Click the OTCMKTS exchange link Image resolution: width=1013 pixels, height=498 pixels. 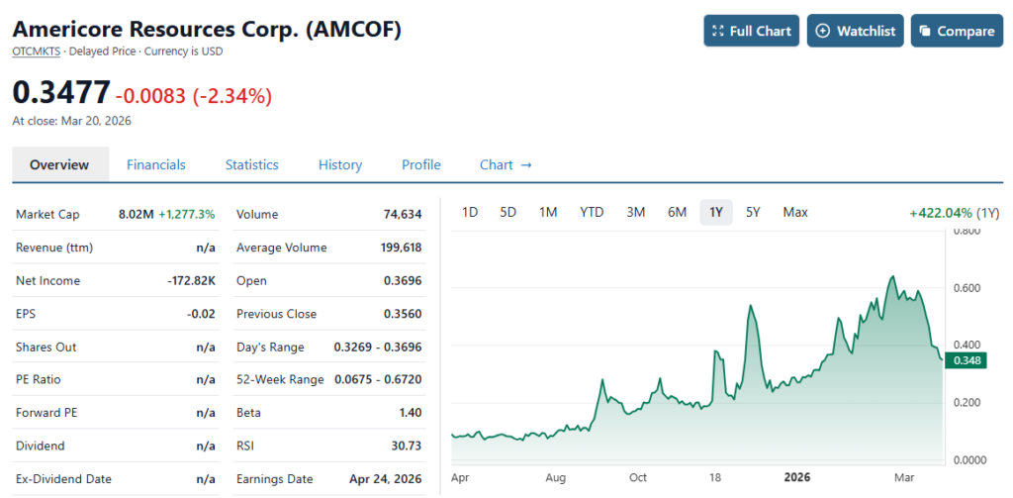point(38,50)
